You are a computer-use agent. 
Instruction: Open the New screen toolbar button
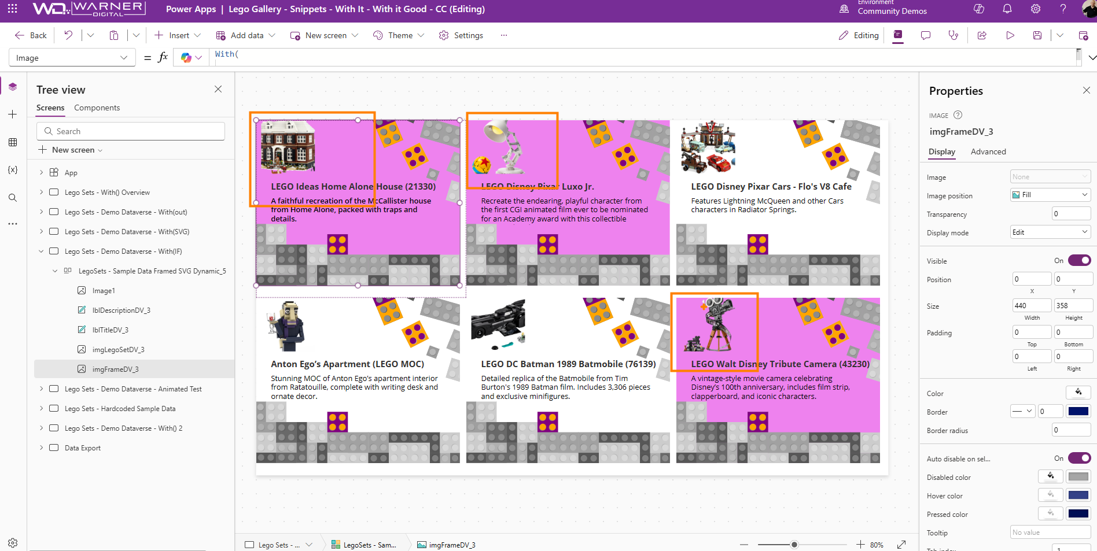pyautogui.click(x=324, y=35)
